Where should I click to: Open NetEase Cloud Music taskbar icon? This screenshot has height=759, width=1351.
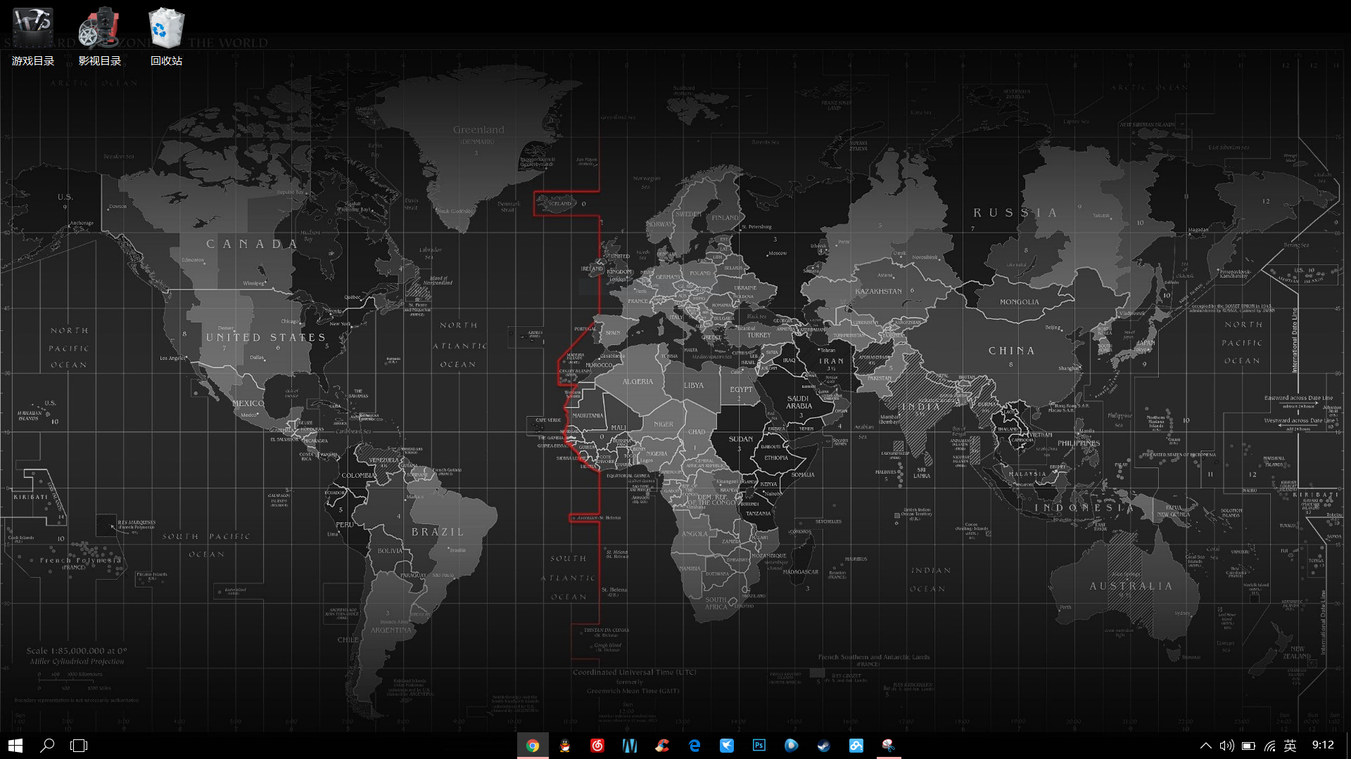pos(597,746)
